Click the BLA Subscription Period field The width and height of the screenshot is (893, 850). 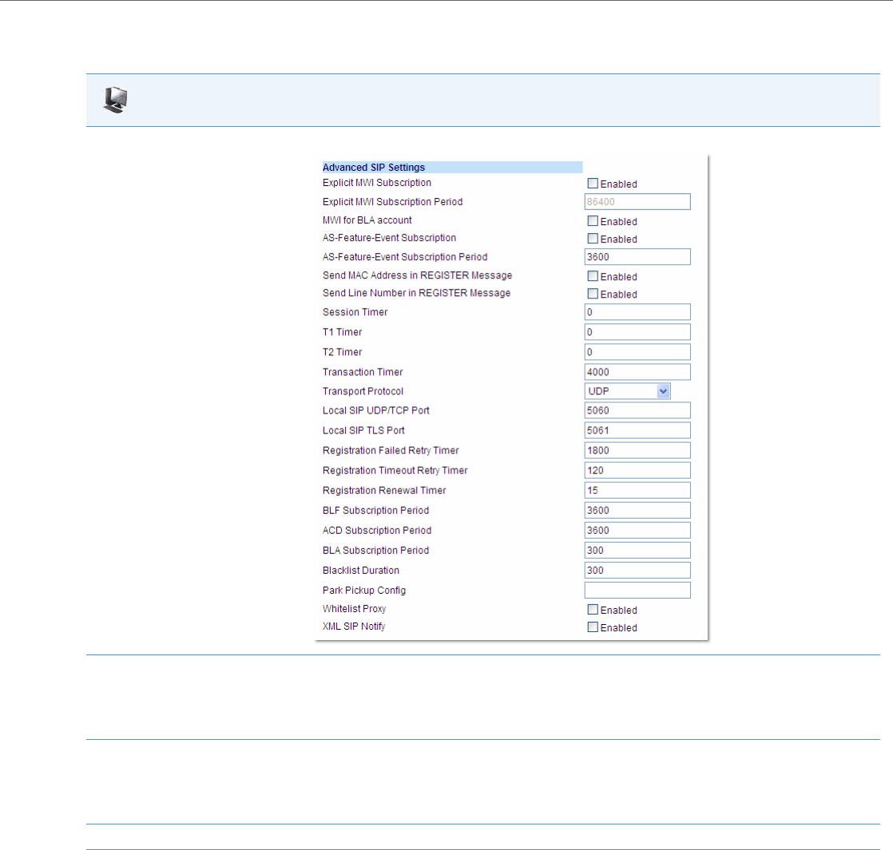point(637,550)
